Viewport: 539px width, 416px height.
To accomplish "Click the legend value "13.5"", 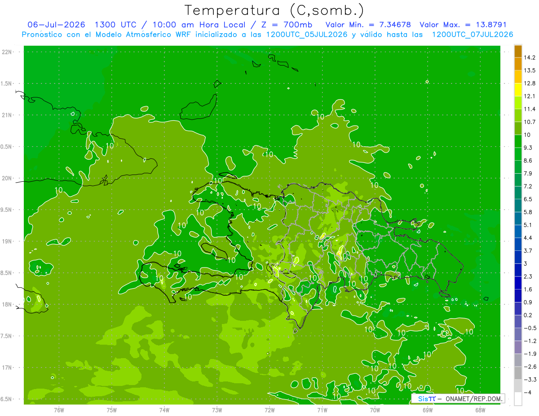I will click(x=530, y=70).
